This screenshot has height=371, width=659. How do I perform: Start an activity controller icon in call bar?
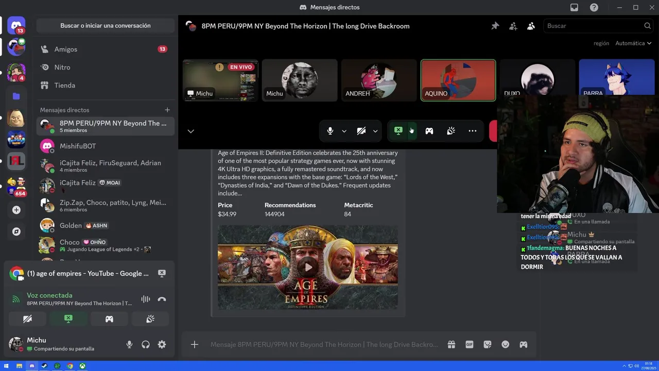click(x=429, y=131)
